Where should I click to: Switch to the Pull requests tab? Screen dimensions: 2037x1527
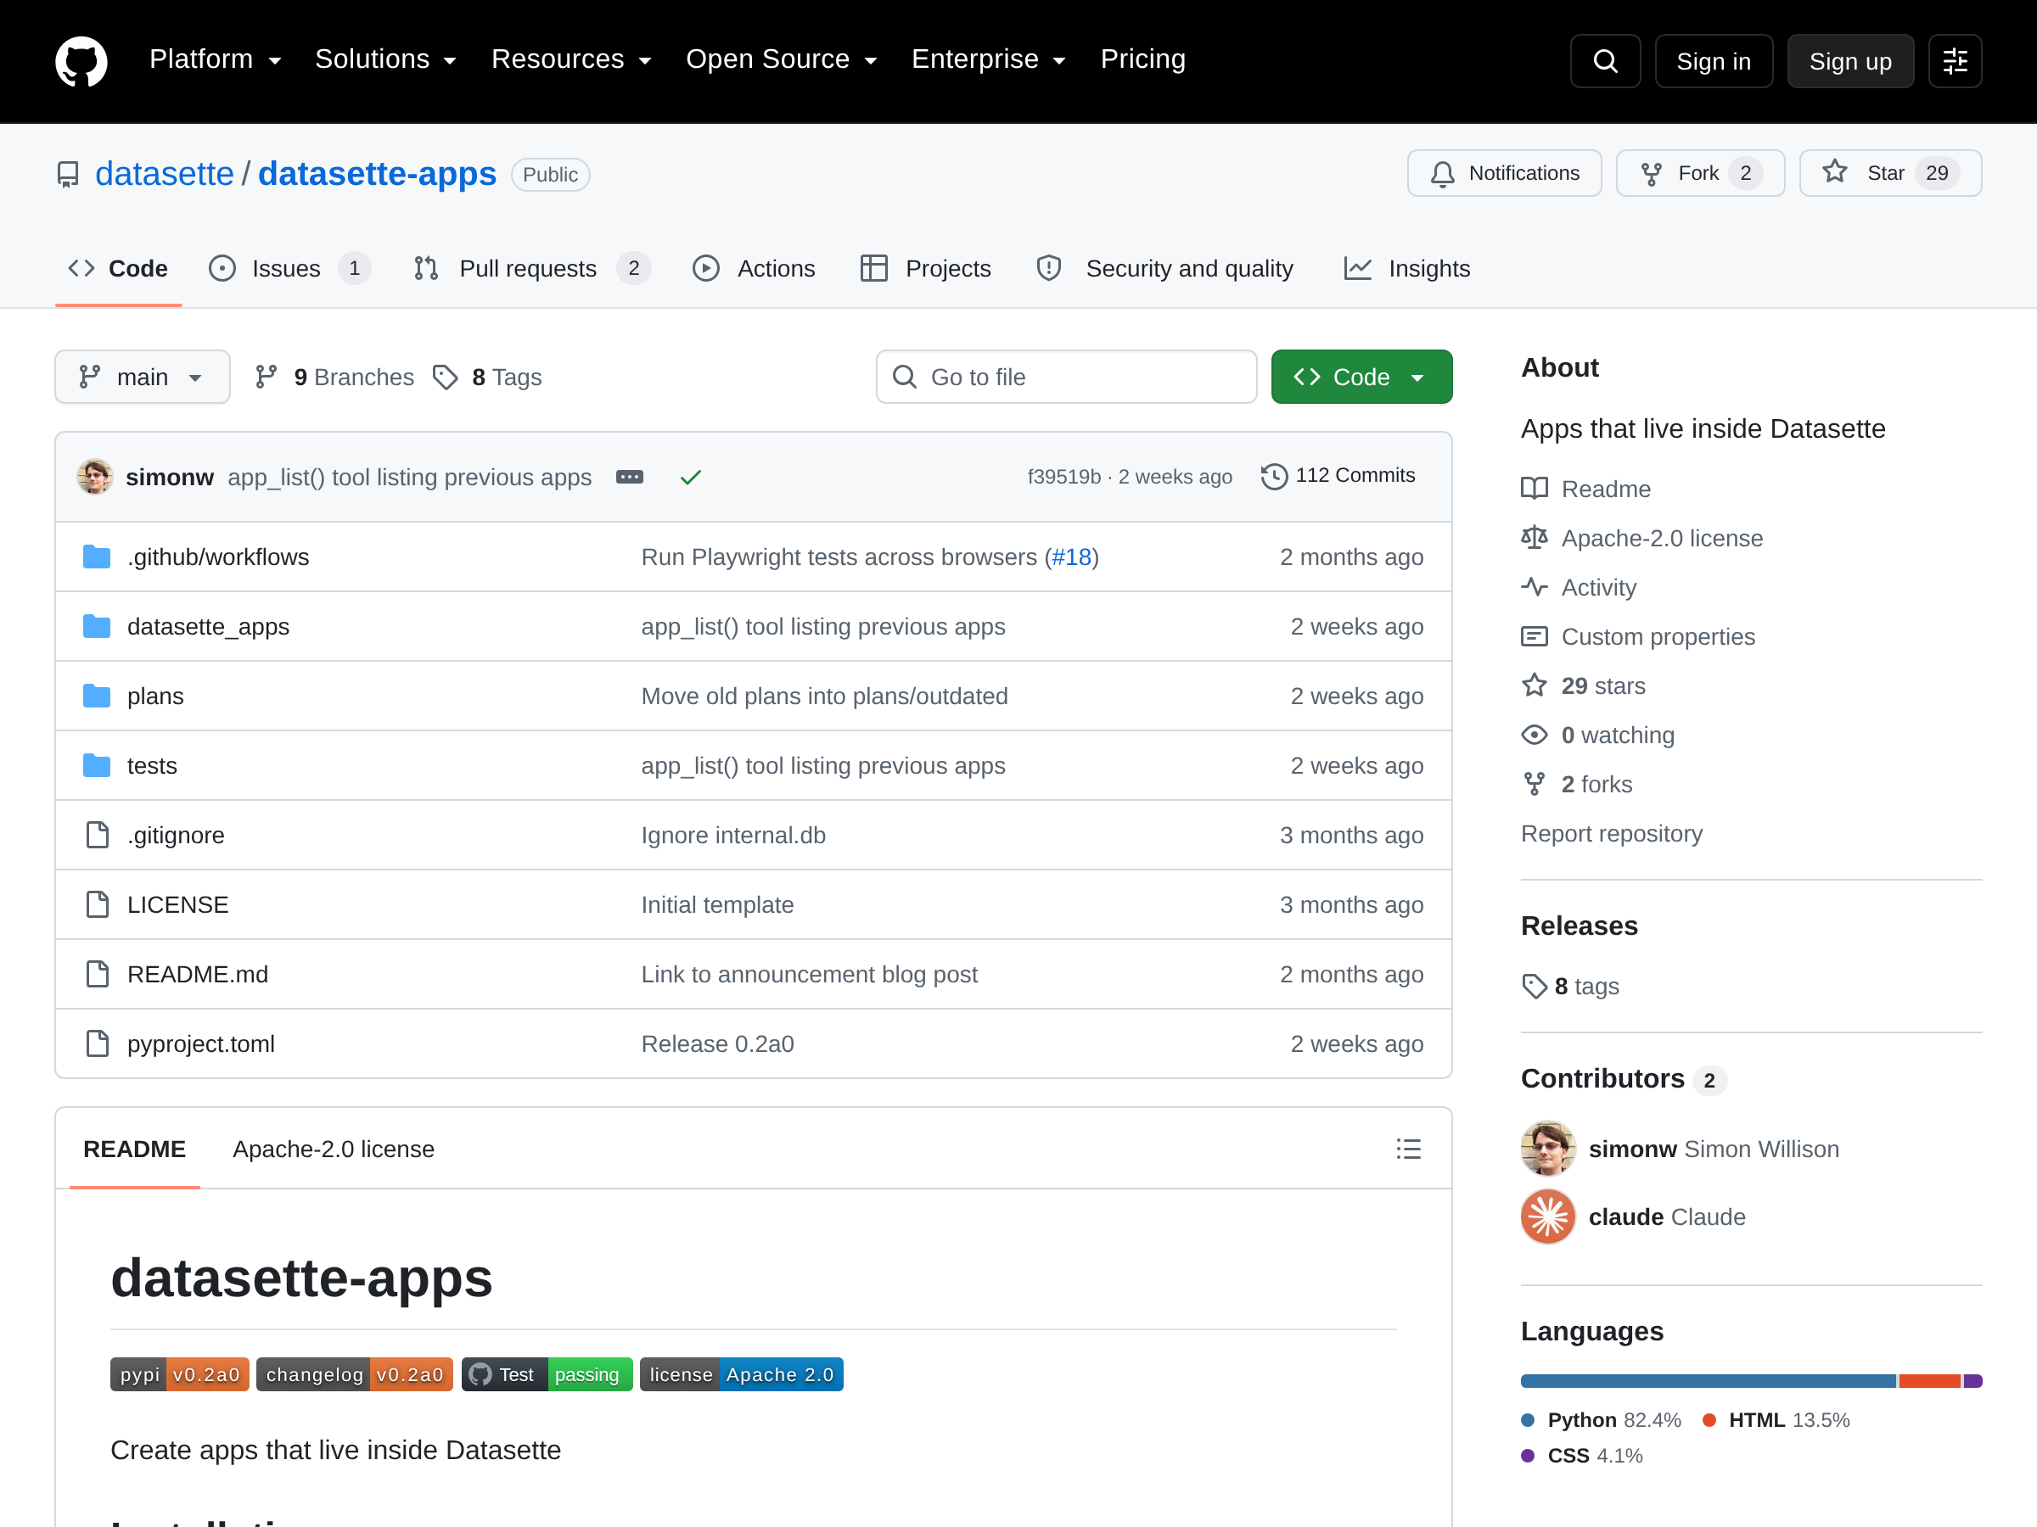(x=531, y=269)
